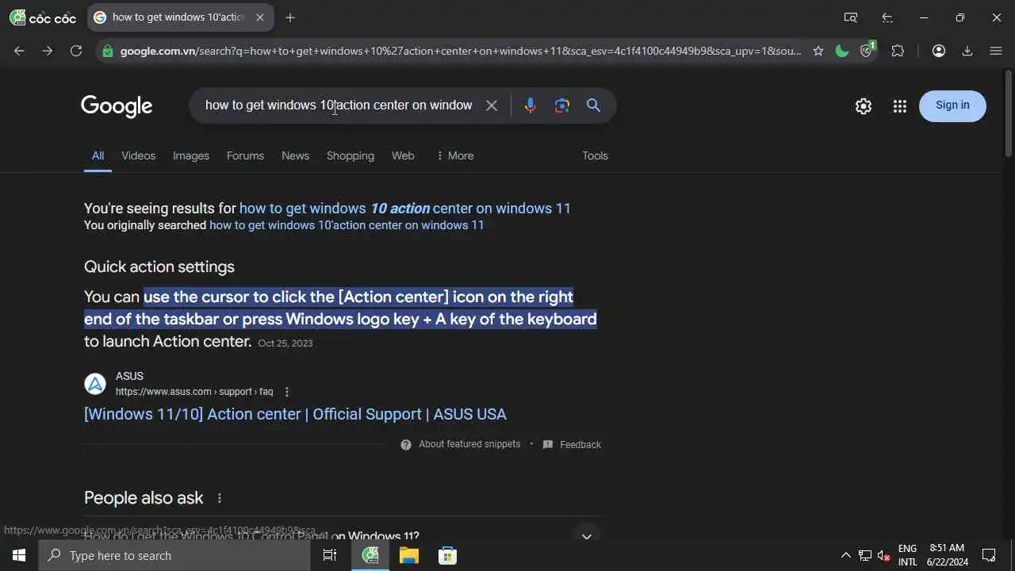Switch the ENG INTL input language

pos(908,555)
